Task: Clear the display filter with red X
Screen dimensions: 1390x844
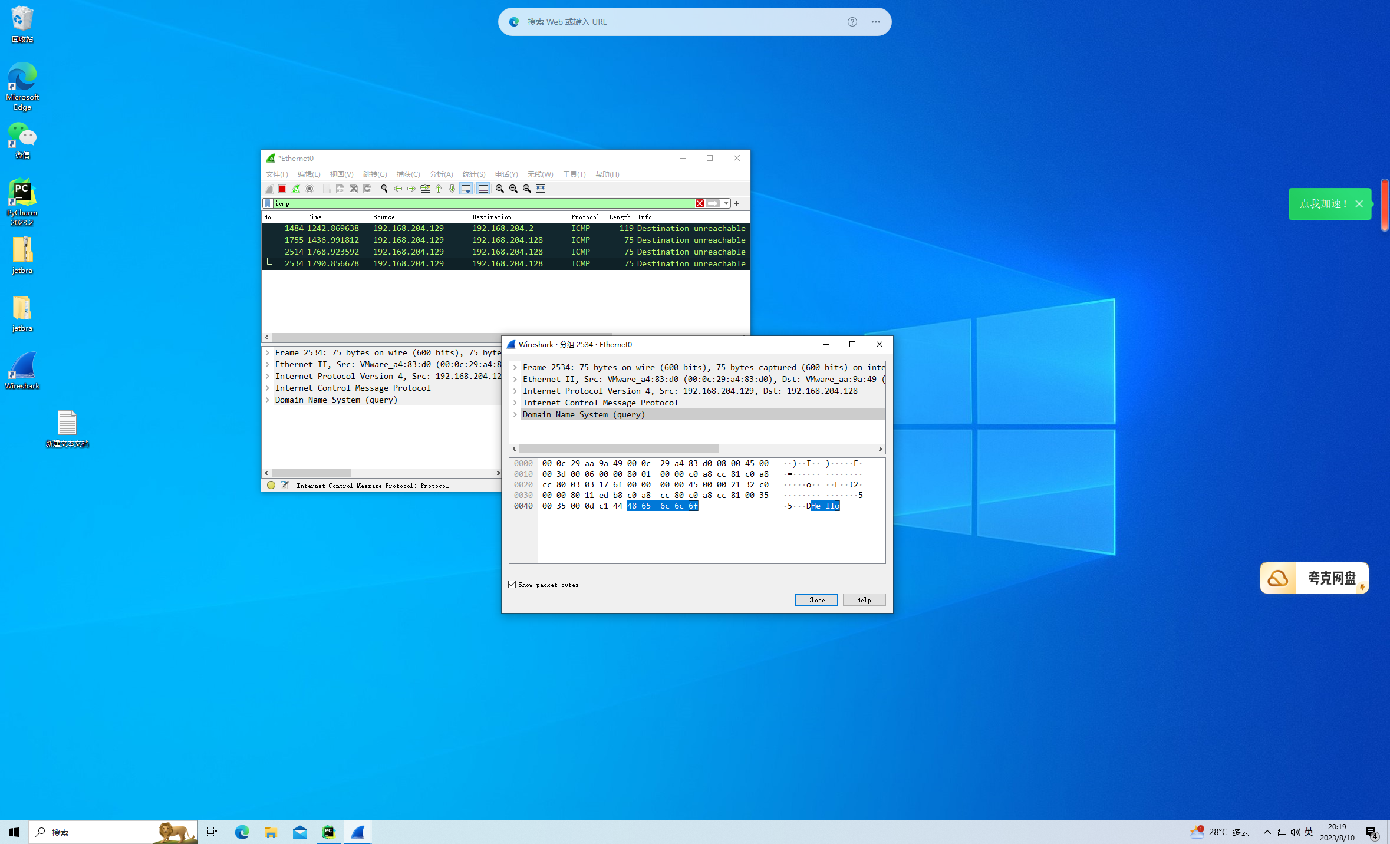Action: 699,203
